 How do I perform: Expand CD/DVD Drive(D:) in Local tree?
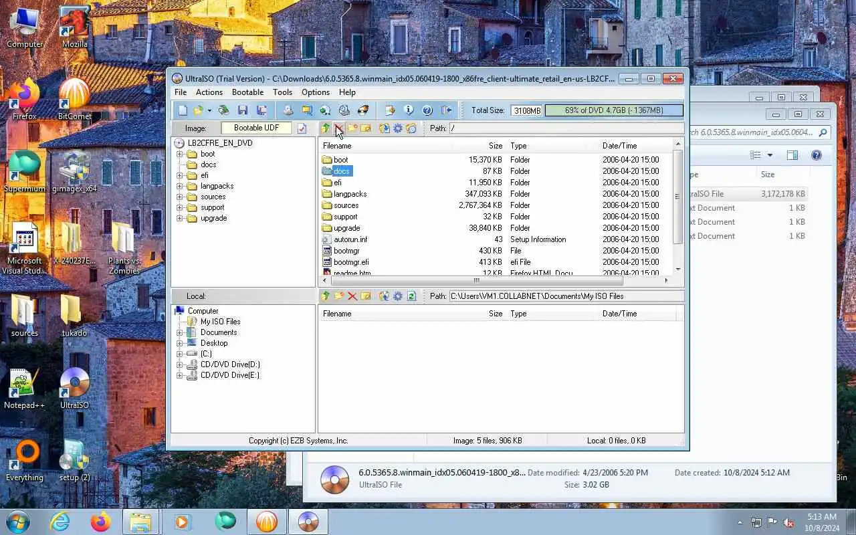click(180, 364)
